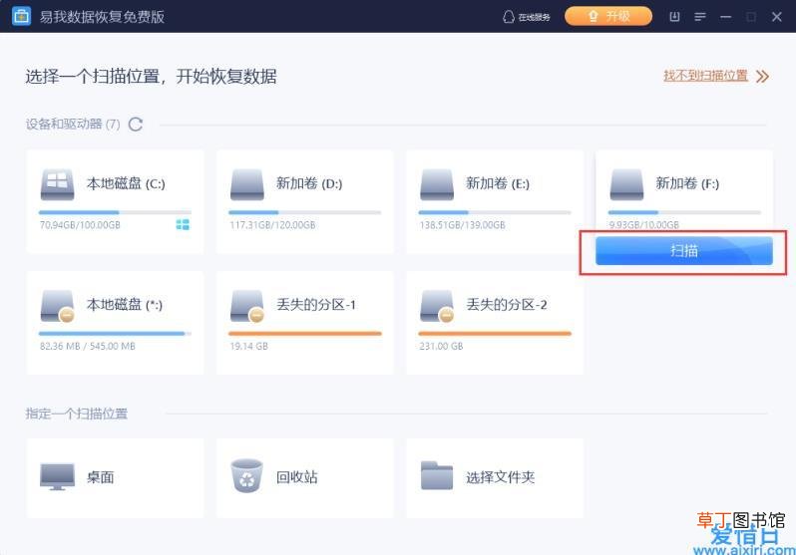This screenshot has width=796, height=555.
Task: Click the 本地磁盘 (*:) label
Action: point(125,304)
